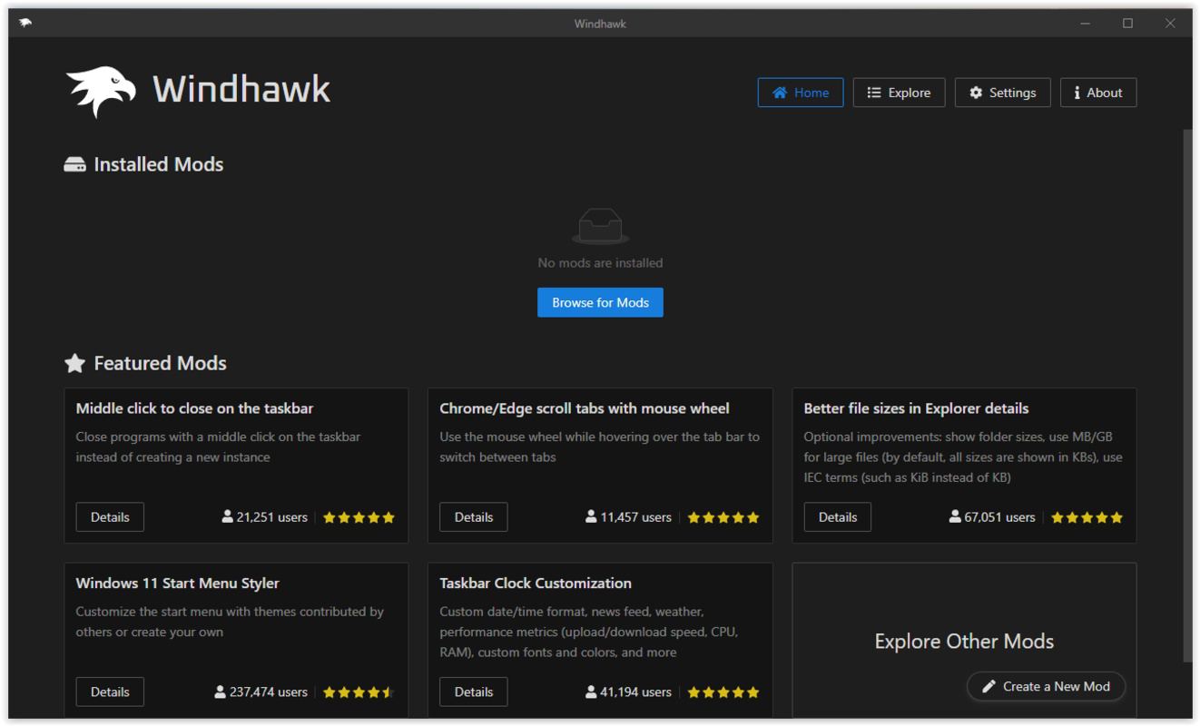Click the Browse for Mods button
Viewport: 1200px width, 726px height.
click(x=600, y=301)
